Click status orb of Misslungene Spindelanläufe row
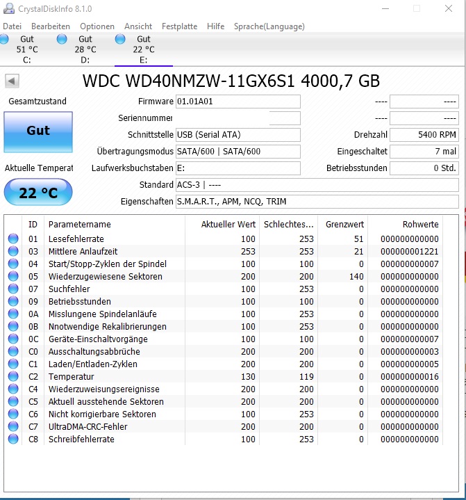The height and width of the screenshot is (500, 466). pos(13,314)
